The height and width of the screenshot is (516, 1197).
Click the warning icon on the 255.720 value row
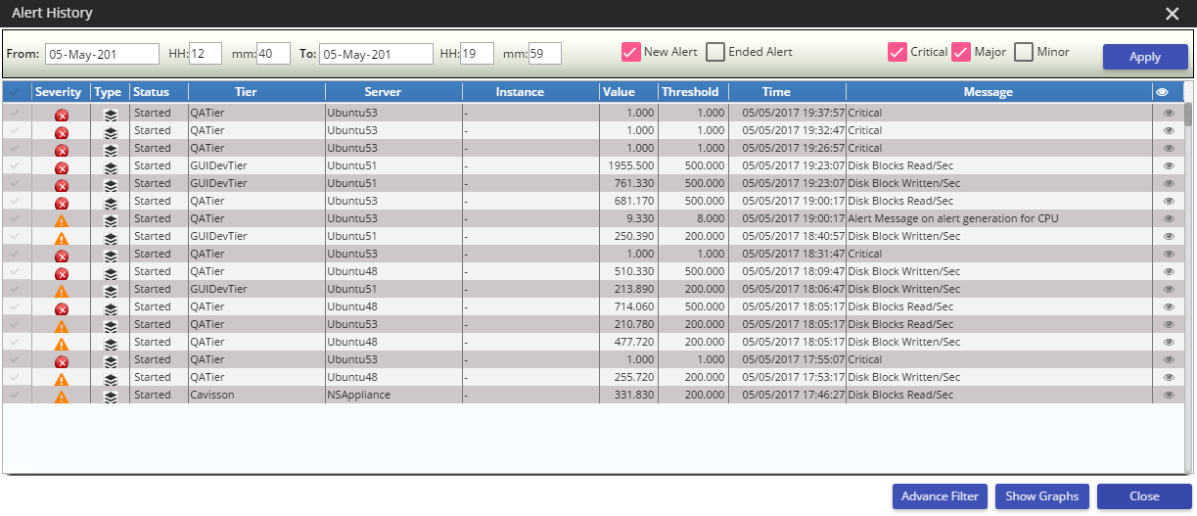(x=61, y=379)
